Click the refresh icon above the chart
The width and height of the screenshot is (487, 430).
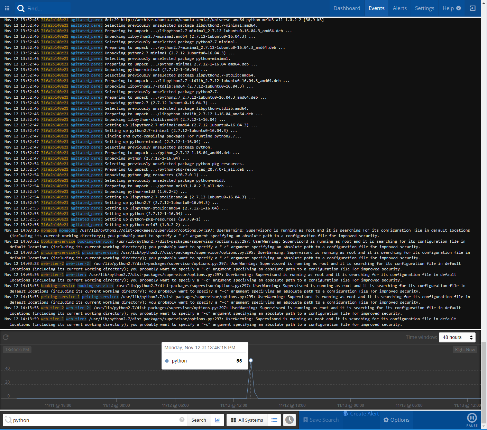[x=6, y=337]
